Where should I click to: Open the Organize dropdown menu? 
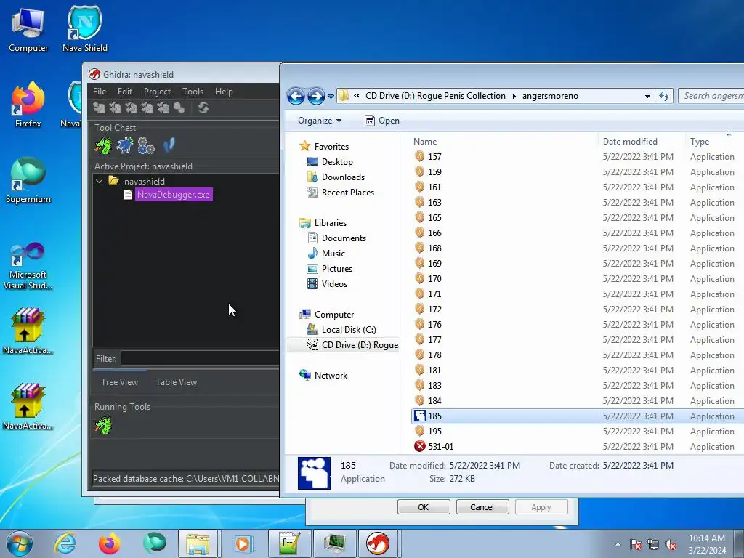point(320,121)
